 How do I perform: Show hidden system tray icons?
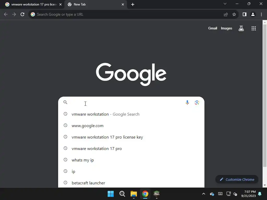point(203,194)
